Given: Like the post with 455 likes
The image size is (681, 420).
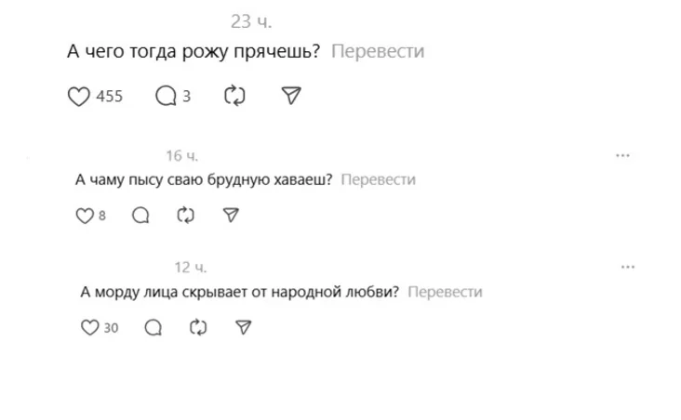Looking at the screenshot, I should (x=79, y=96).
